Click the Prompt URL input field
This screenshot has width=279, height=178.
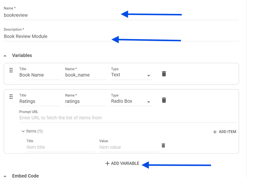(x=128, y=118)
